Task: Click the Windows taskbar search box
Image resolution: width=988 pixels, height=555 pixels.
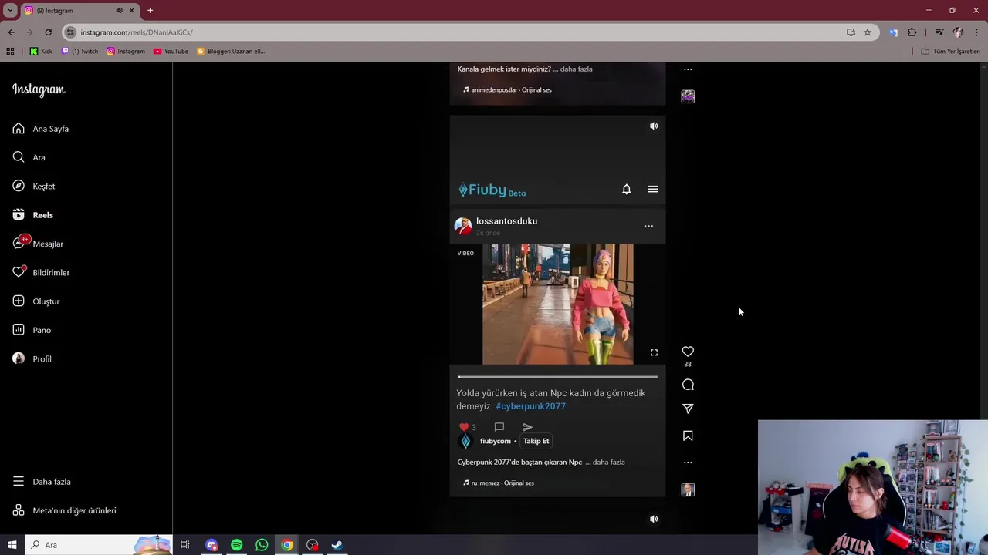Action: point(98,545)
